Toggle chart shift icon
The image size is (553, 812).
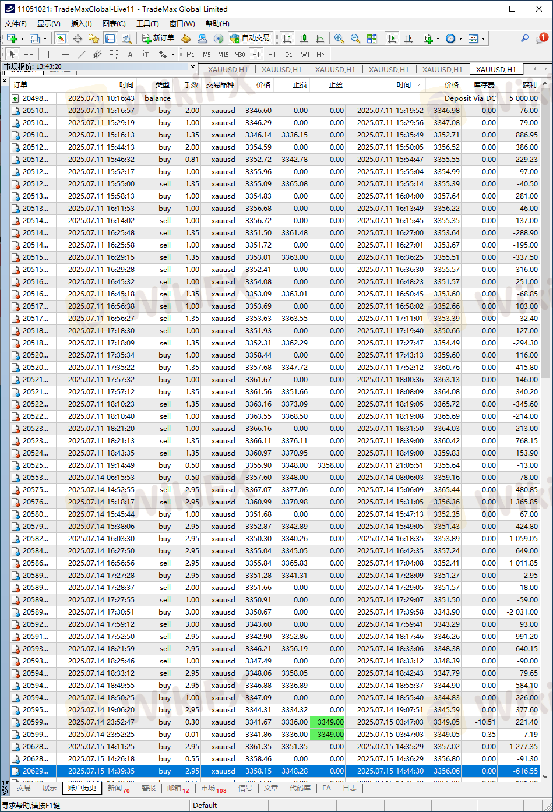click(x=408, y=38)
